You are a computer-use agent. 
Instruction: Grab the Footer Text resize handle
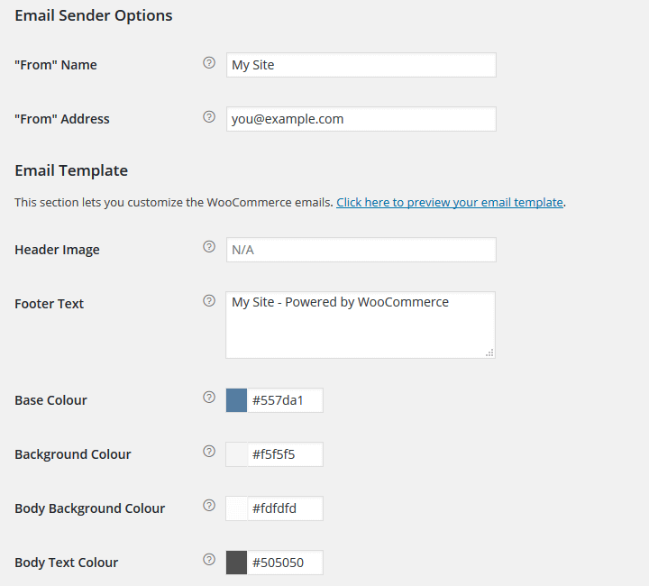[x=489, y=353]
